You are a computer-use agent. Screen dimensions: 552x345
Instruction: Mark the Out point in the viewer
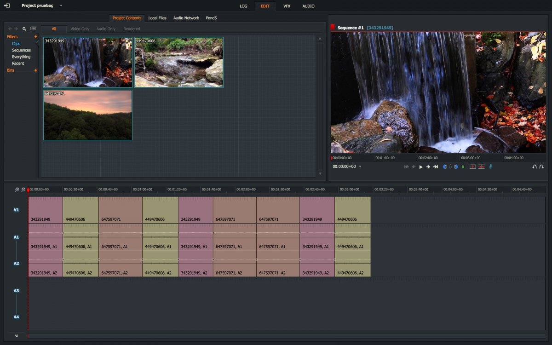pos(456,167)
